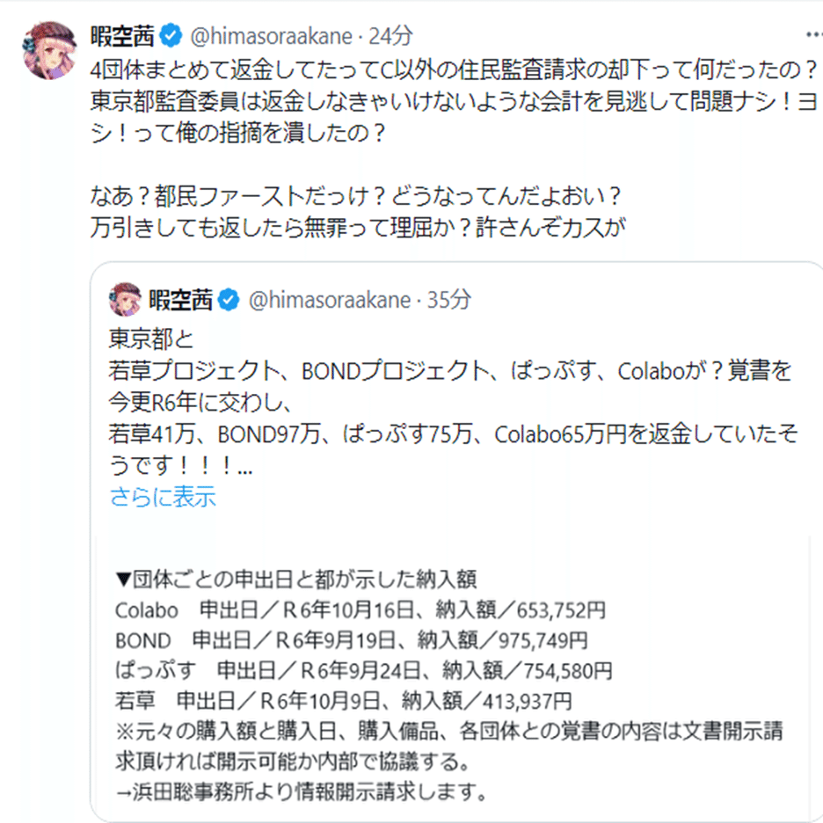Click verified badge in the quoted tweet header
The image size is (823, 823).
229,301
